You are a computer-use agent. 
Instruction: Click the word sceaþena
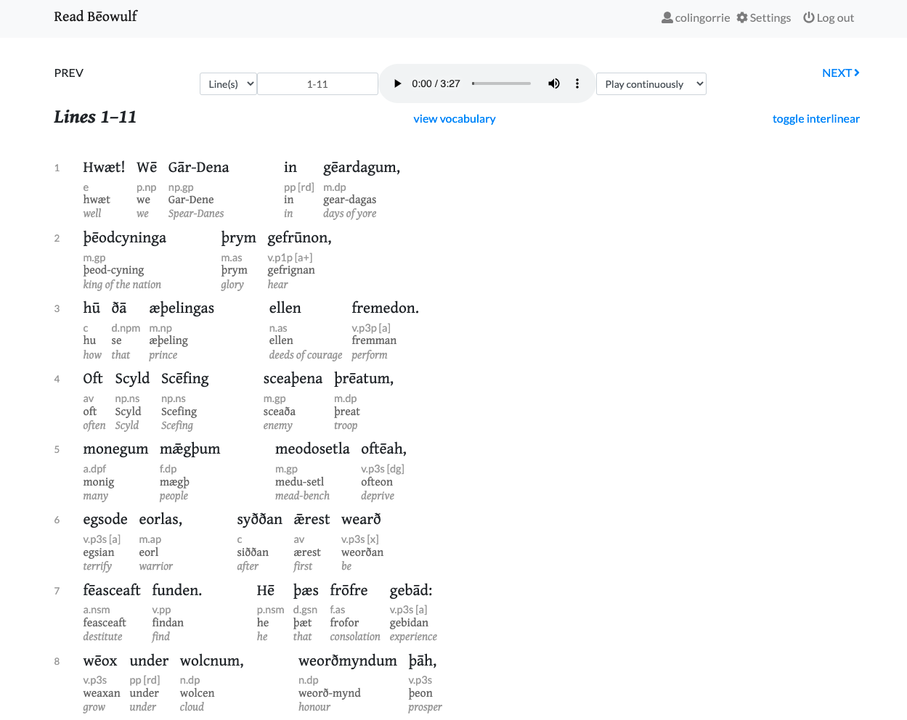pos(293,379)
